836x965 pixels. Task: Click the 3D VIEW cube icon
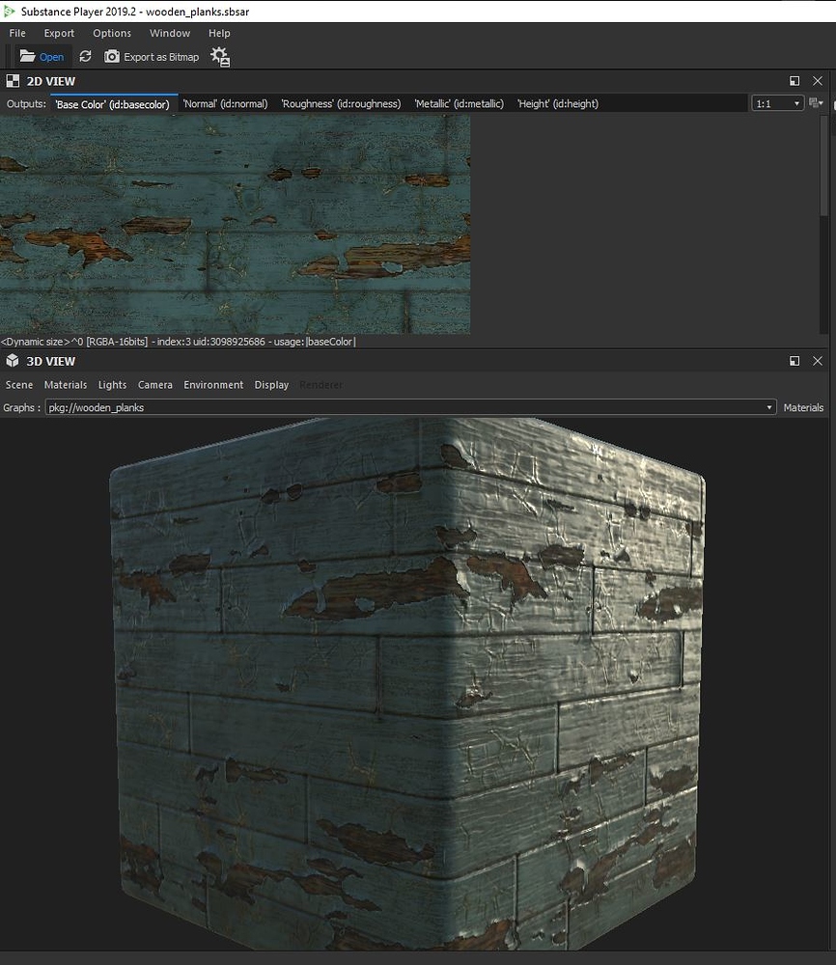(12, 360)
